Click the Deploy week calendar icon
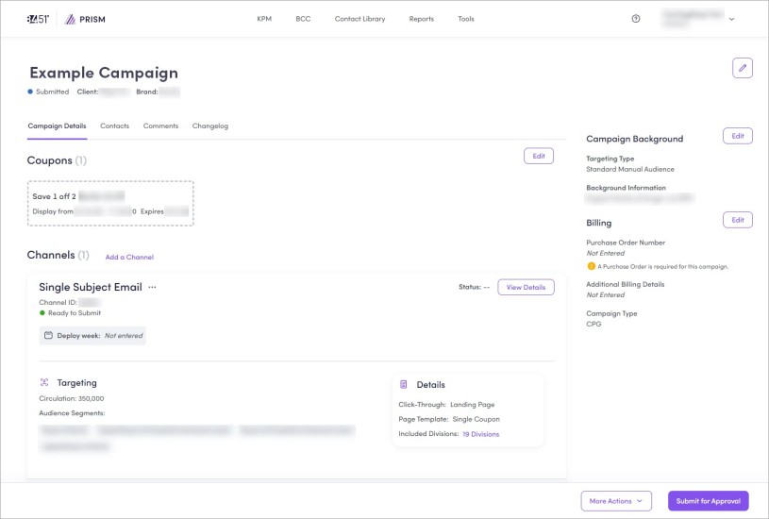The width and height of the screenshot is (769, 519). point(49,335)
